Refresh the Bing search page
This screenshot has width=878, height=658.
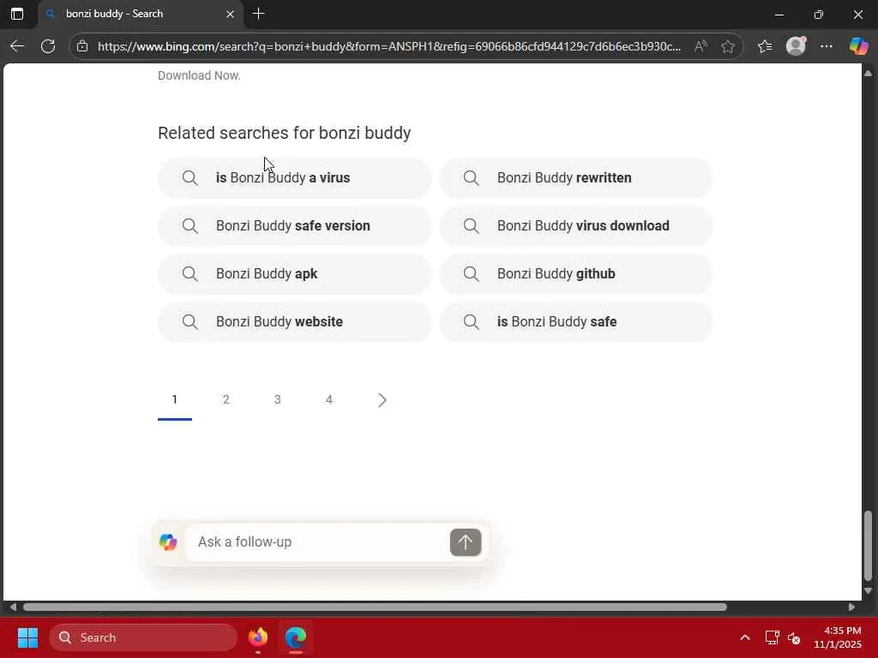pyautogui.click(x=48, y=46)
